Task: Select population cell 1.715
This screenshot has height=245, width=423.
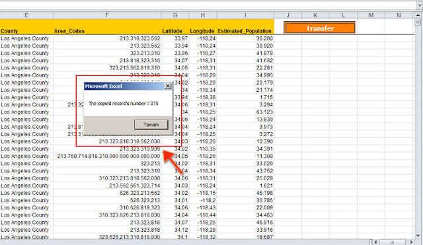Action: tap(245, 97)
